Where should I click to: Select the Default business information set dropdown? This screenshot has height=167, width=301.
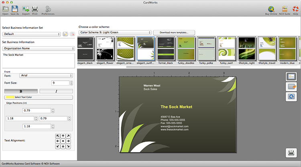pyautogui.click(x=31, y=34)
